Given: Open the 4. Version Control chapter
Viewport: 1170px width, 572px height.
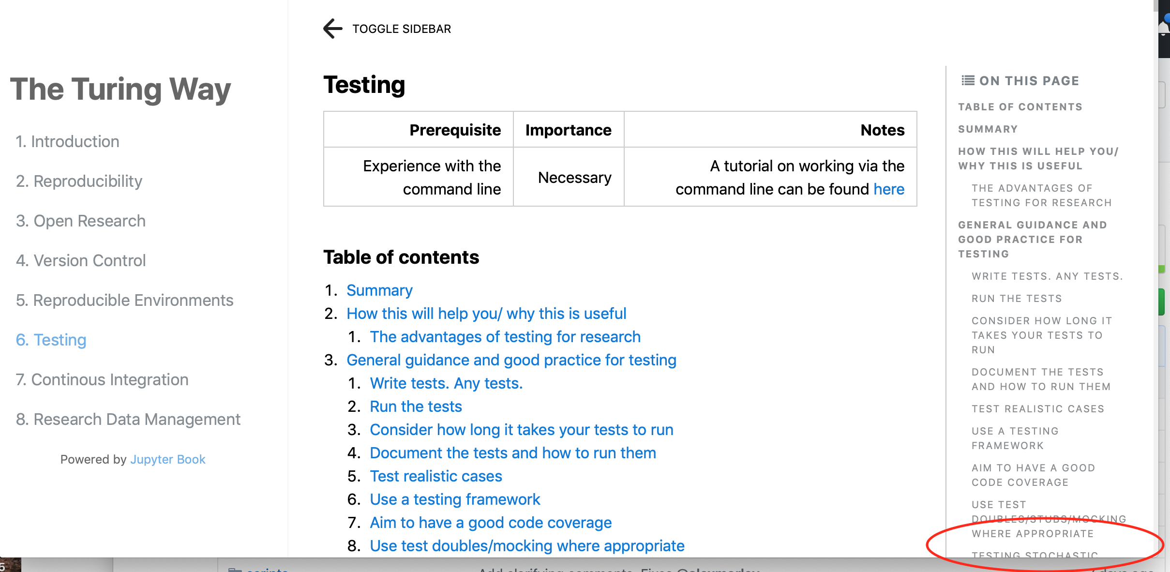Looking at the screenshot, I should (80, 260).
